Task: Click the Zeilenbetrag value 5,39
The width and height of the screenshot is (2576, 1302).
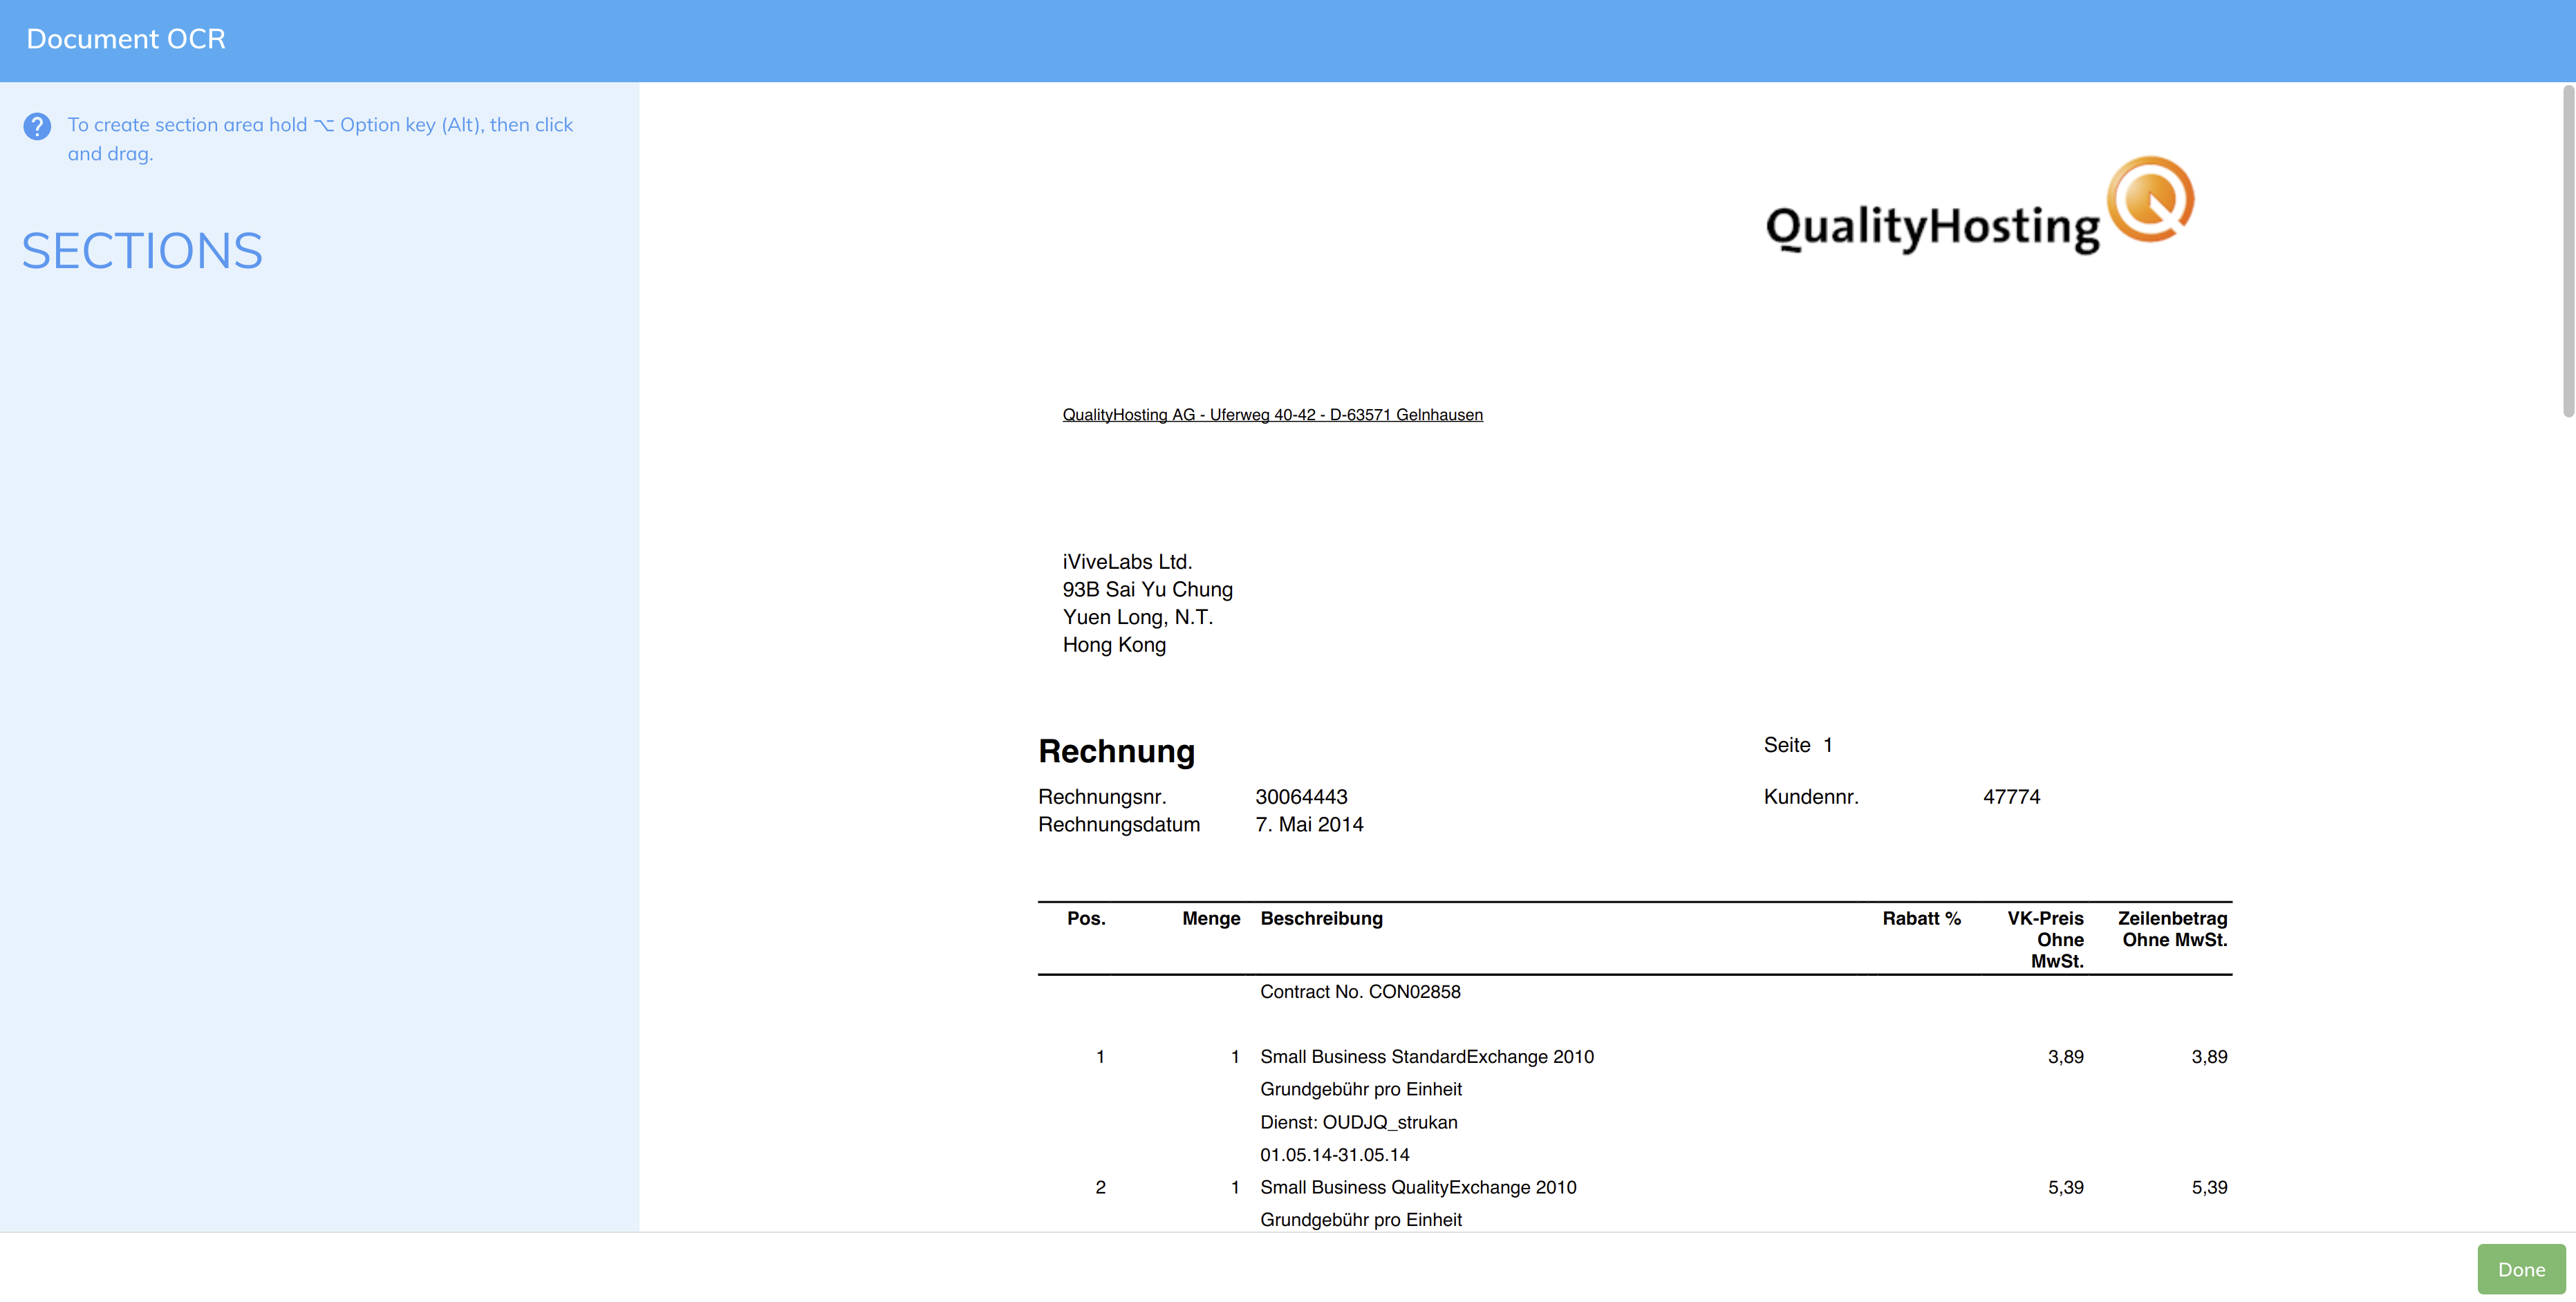Action: click(2209, 1188)
